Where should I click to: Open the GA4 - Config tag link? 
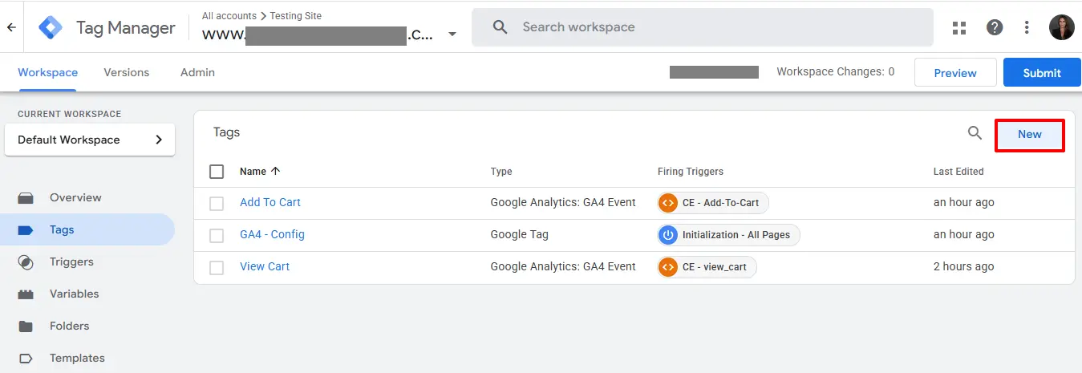point(272,234)
